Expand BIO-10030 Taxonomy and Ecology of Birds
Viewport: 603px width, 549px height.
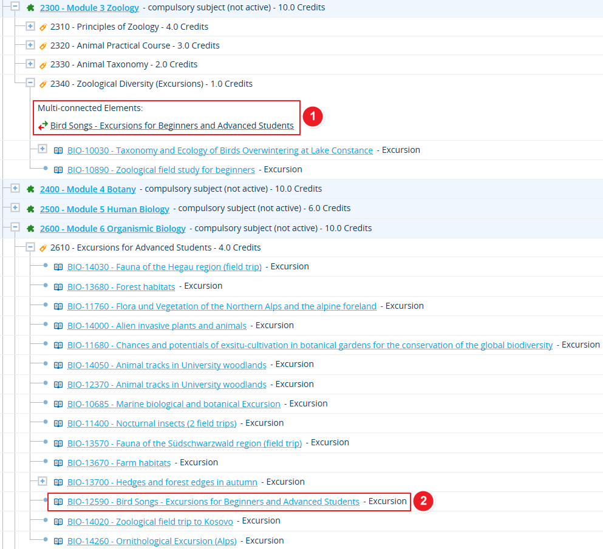coord(43,149)
